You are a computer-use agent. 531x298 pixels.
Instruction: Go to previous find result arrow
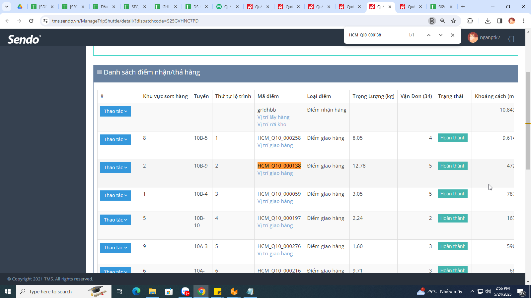coord(429,35)
